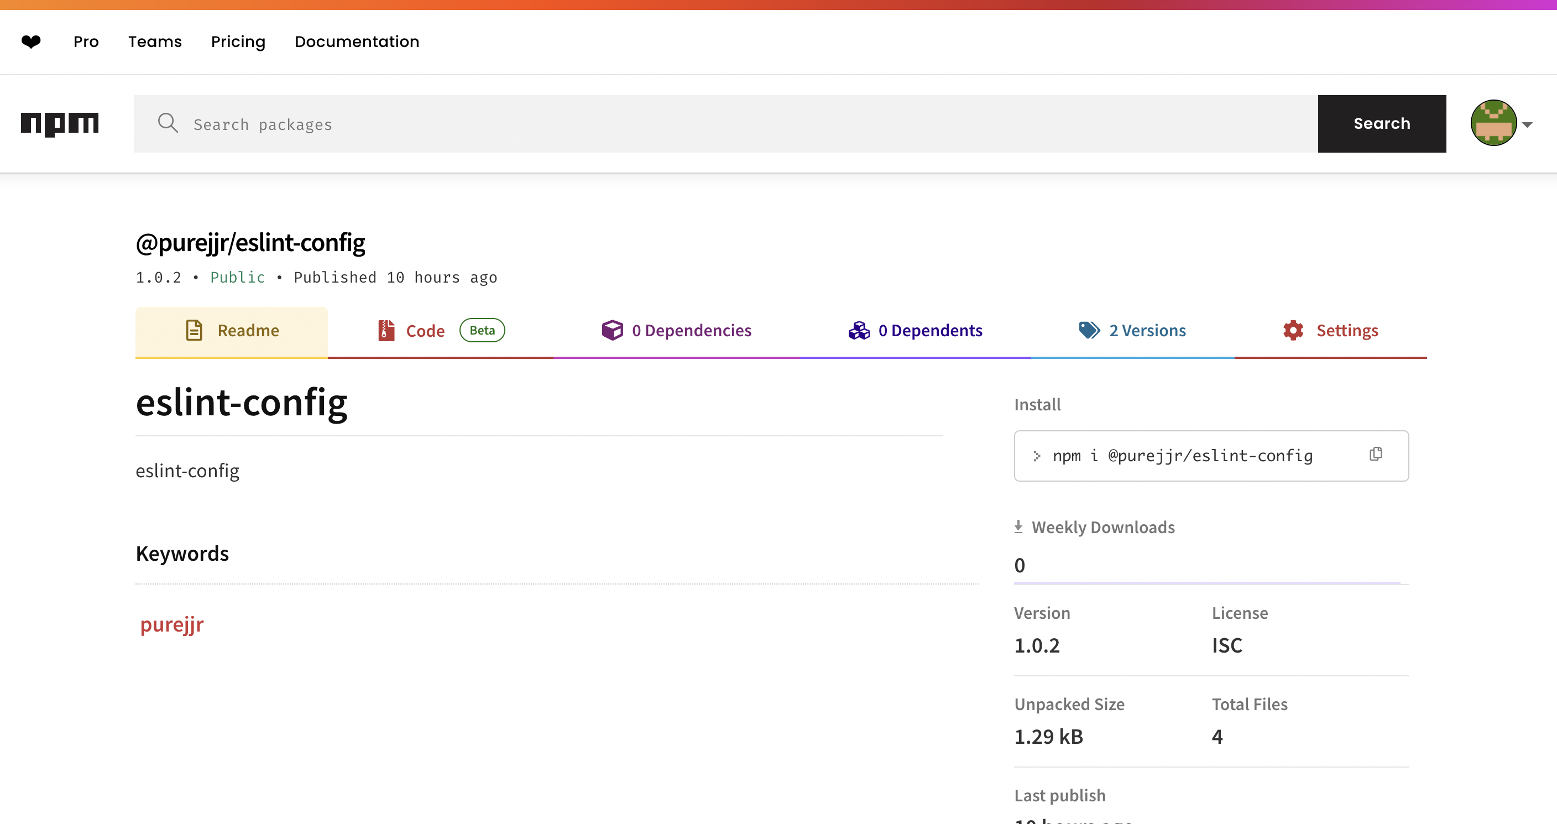Open the user avatar account menu
Viewport: 1557px width, 824px height.
click(x=1493, y=123)
